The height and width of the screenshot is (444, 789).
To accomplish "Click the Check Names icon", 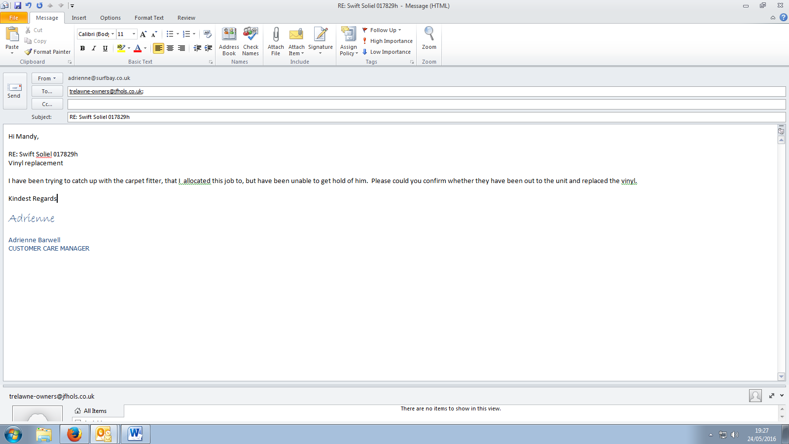I will (x=251, y=35).
